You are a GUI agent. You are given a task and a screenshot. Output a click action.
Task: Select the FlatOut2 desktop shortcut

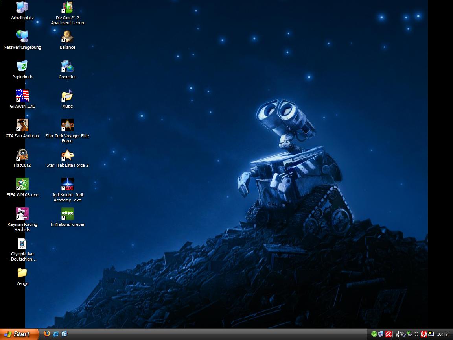tap(22, 155)
